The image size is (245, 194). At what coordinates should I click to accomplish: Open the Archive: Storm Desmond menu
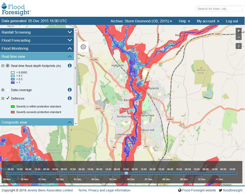[141, 21]
